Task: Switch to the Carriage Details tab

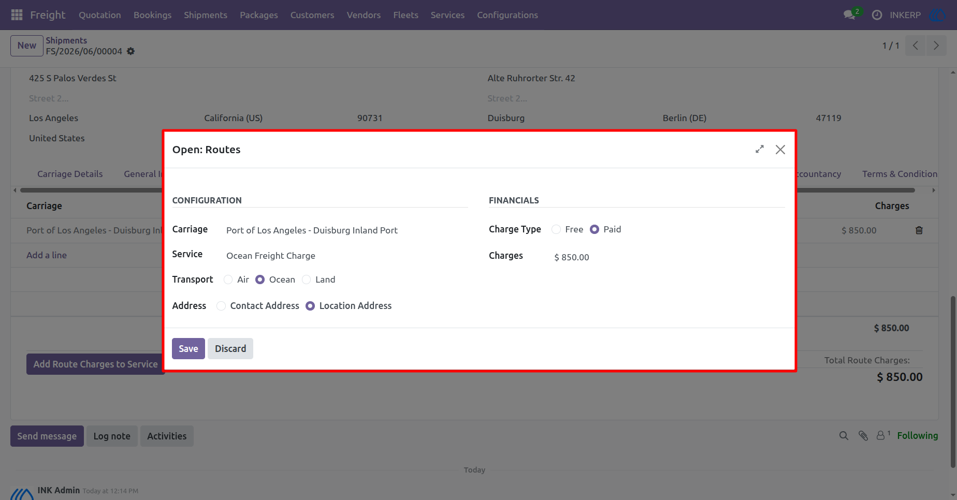Action: [x=70, y=174]
